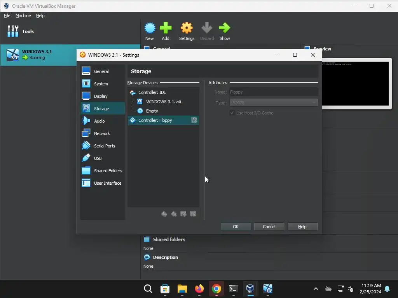
Task: Click the muted volume tray icon
Action: click(351, 289)
